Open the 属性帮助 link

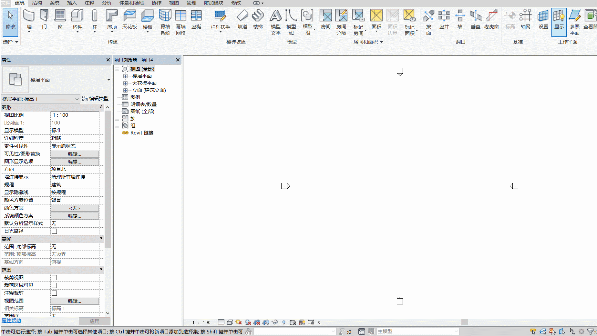coord(11,320)
